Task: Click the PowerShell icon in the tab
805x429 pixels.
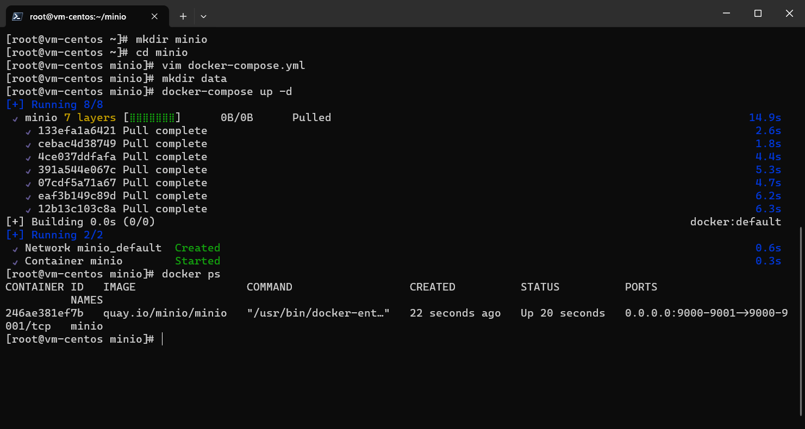Action: pyautogui.click(x=17, y=16)
